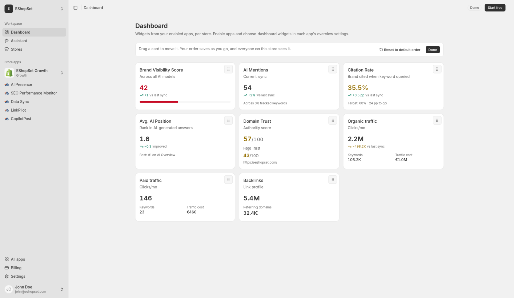Click the Avg. AI Position value 1.6

pyautogui.click(x=144, y=139)
